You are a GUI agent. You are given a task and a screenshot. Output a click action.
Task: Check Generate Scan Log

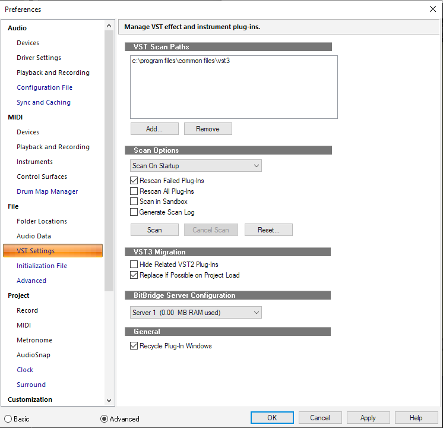[134, 212]
